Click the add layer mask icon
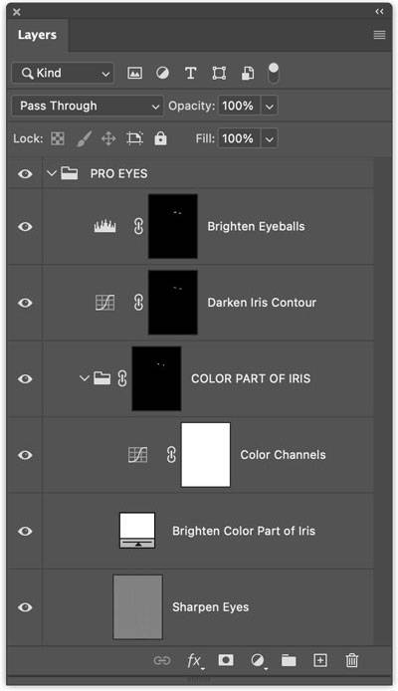The image size is (398, 691). point(226,660)
